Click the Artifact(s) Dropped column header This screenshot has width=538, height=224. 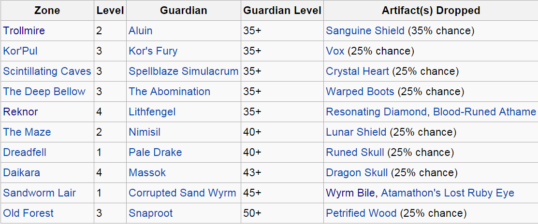pos(431,11)
